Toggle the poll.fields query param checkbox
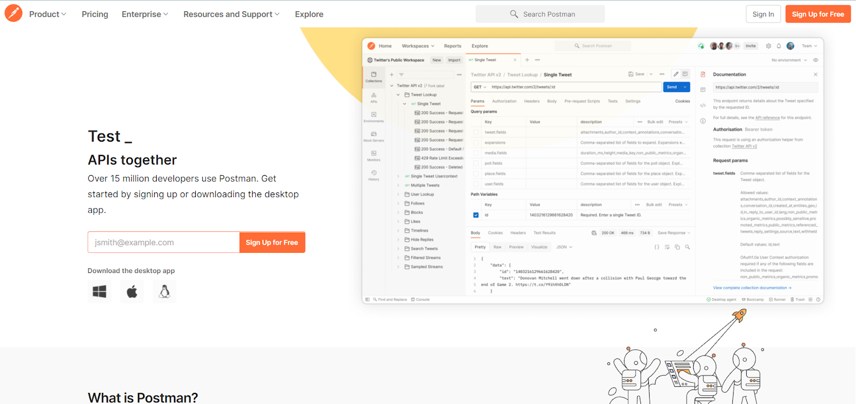This screenshot has width=856, height=404. 476,163
